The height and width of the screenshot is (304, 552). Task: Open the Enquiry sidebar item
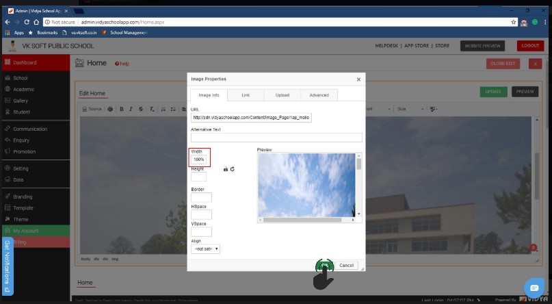[21, 140]
